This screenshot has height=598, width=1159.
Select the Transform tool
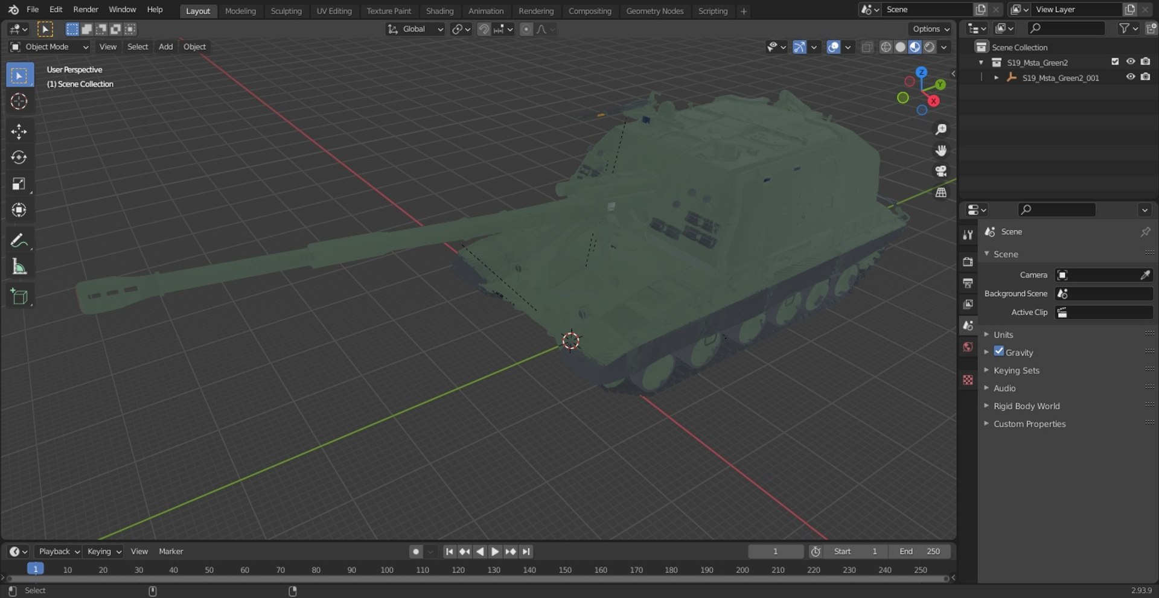pos(19,209)
